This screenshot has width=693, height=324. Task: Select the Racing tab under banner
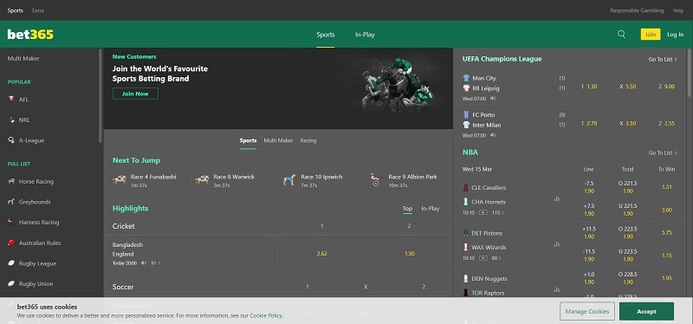(308, 140)
